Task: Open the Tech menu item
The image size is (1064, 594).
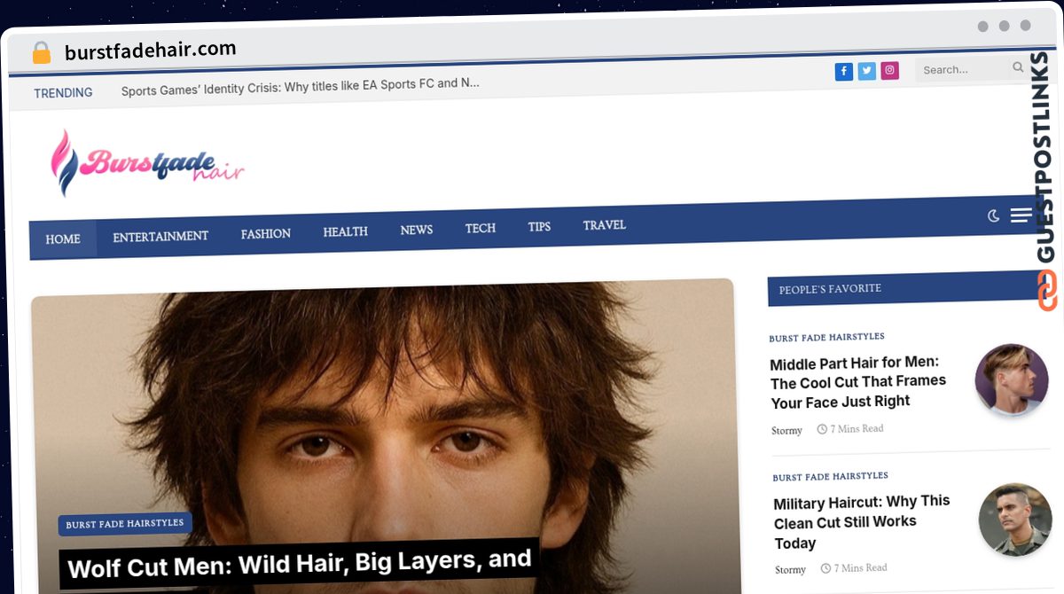Action: coord(481,228)
